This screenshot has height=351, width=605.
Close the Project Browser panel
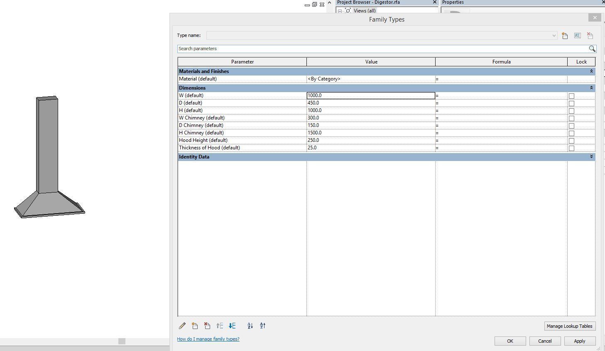pyautogui.click(x=435, y=2)
